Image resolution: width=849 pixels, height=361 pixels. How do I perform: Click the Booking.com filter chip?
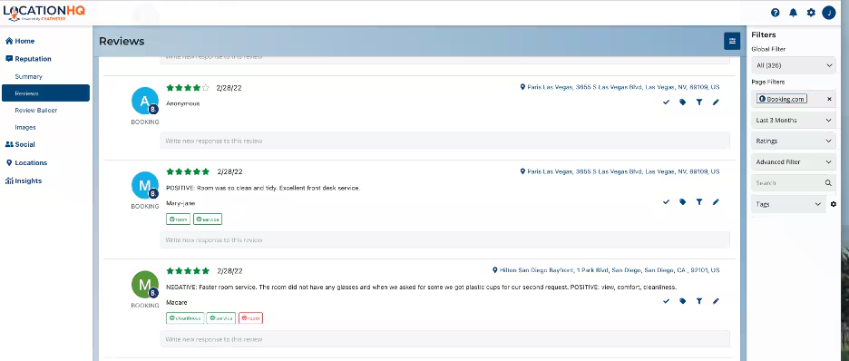click(x=782, y=99)
